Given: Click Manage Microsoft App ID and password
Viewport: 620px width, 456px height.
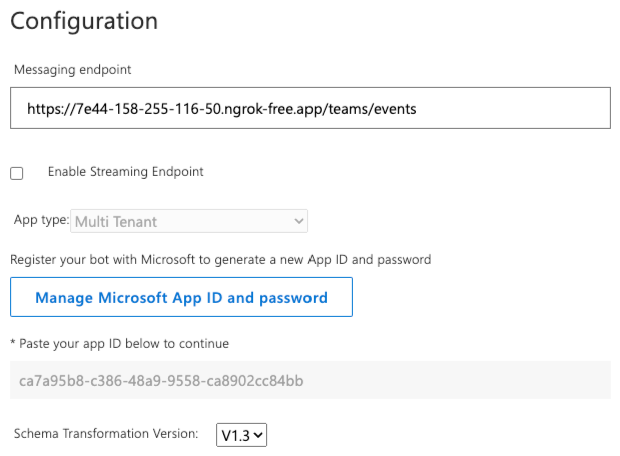Looking at the screenshot, I should (181, 297).
